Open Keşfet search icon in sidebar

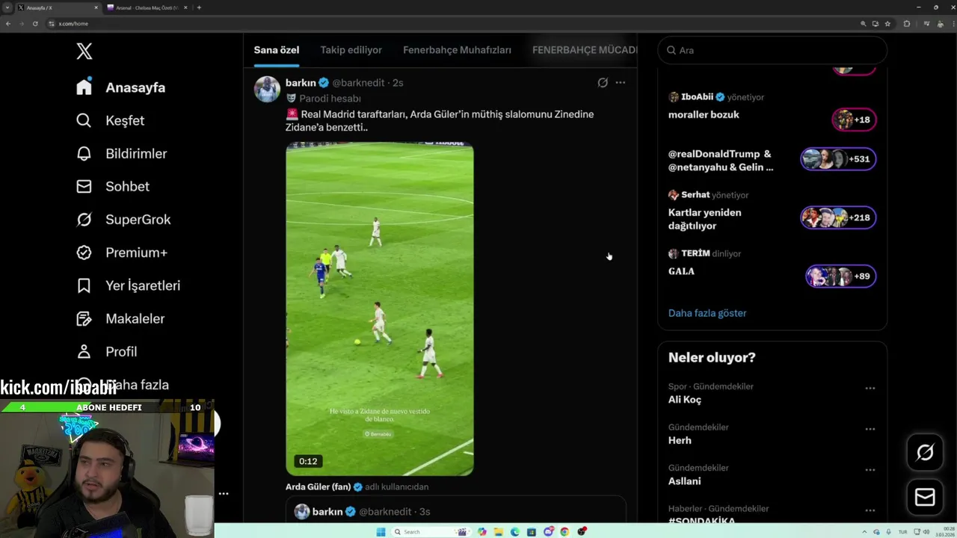point(84,120)
